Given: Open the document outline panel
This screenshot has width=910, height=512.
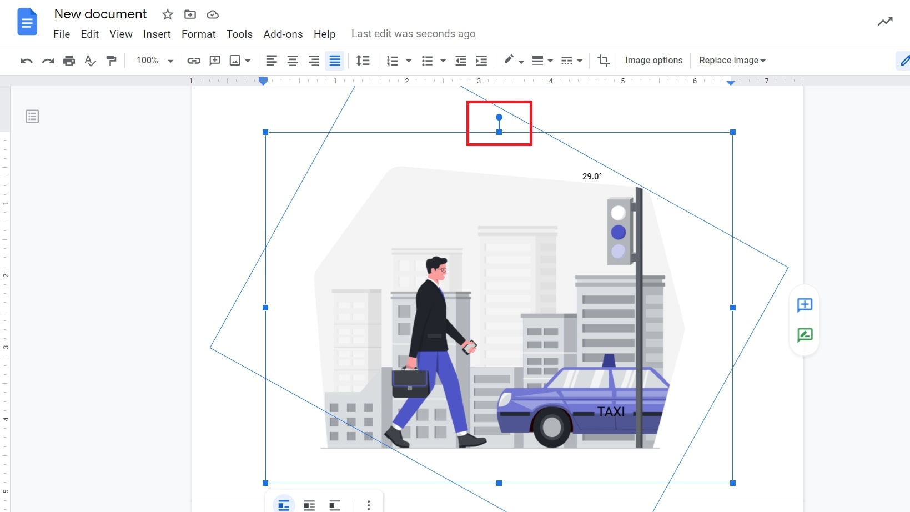Looking at the screenshot, I should pos(32,116).
